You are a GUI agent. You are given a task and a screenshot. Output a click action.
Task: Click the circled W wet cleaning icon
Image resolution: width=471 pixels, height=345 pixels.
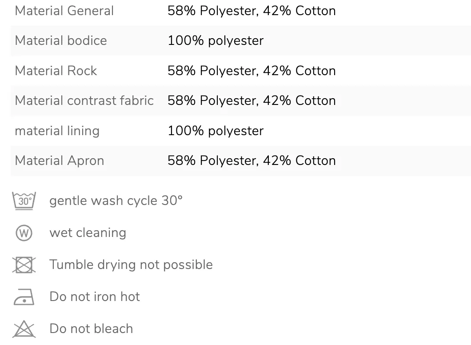pyautogui.click(x=24, y=233)
